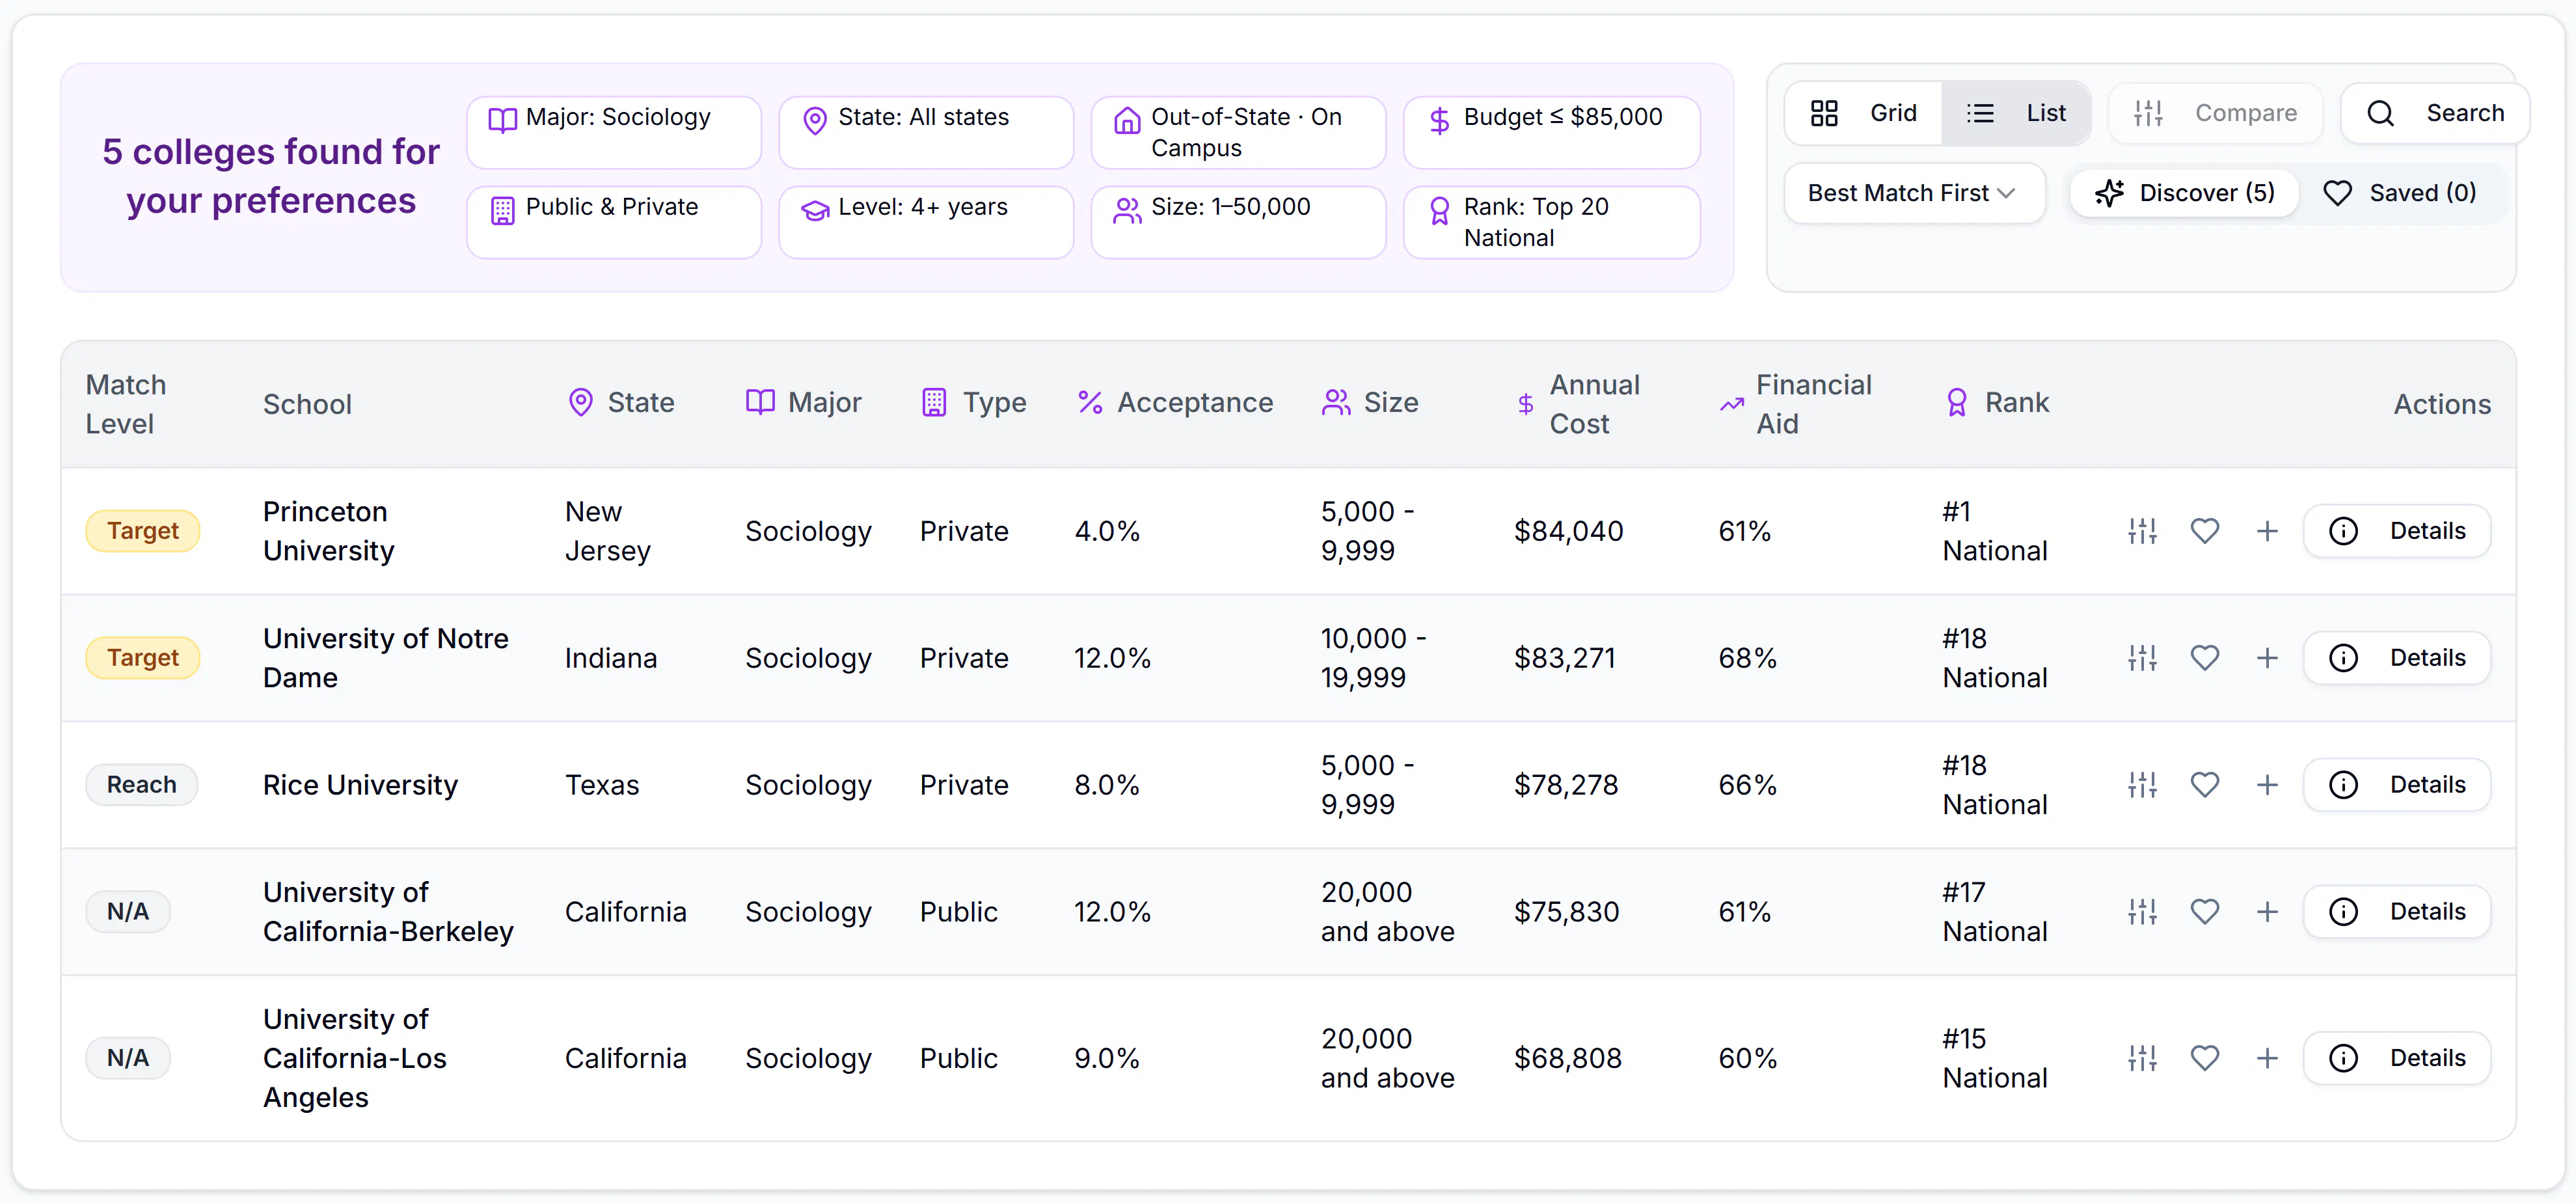Click the Reach badge for Rice University
The image size is (2576, 1202).
142,785
